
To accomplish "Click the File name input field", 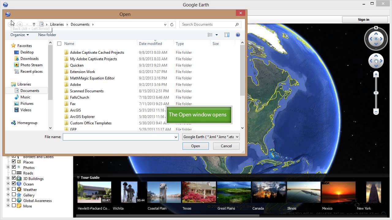I will click(120, 137).
